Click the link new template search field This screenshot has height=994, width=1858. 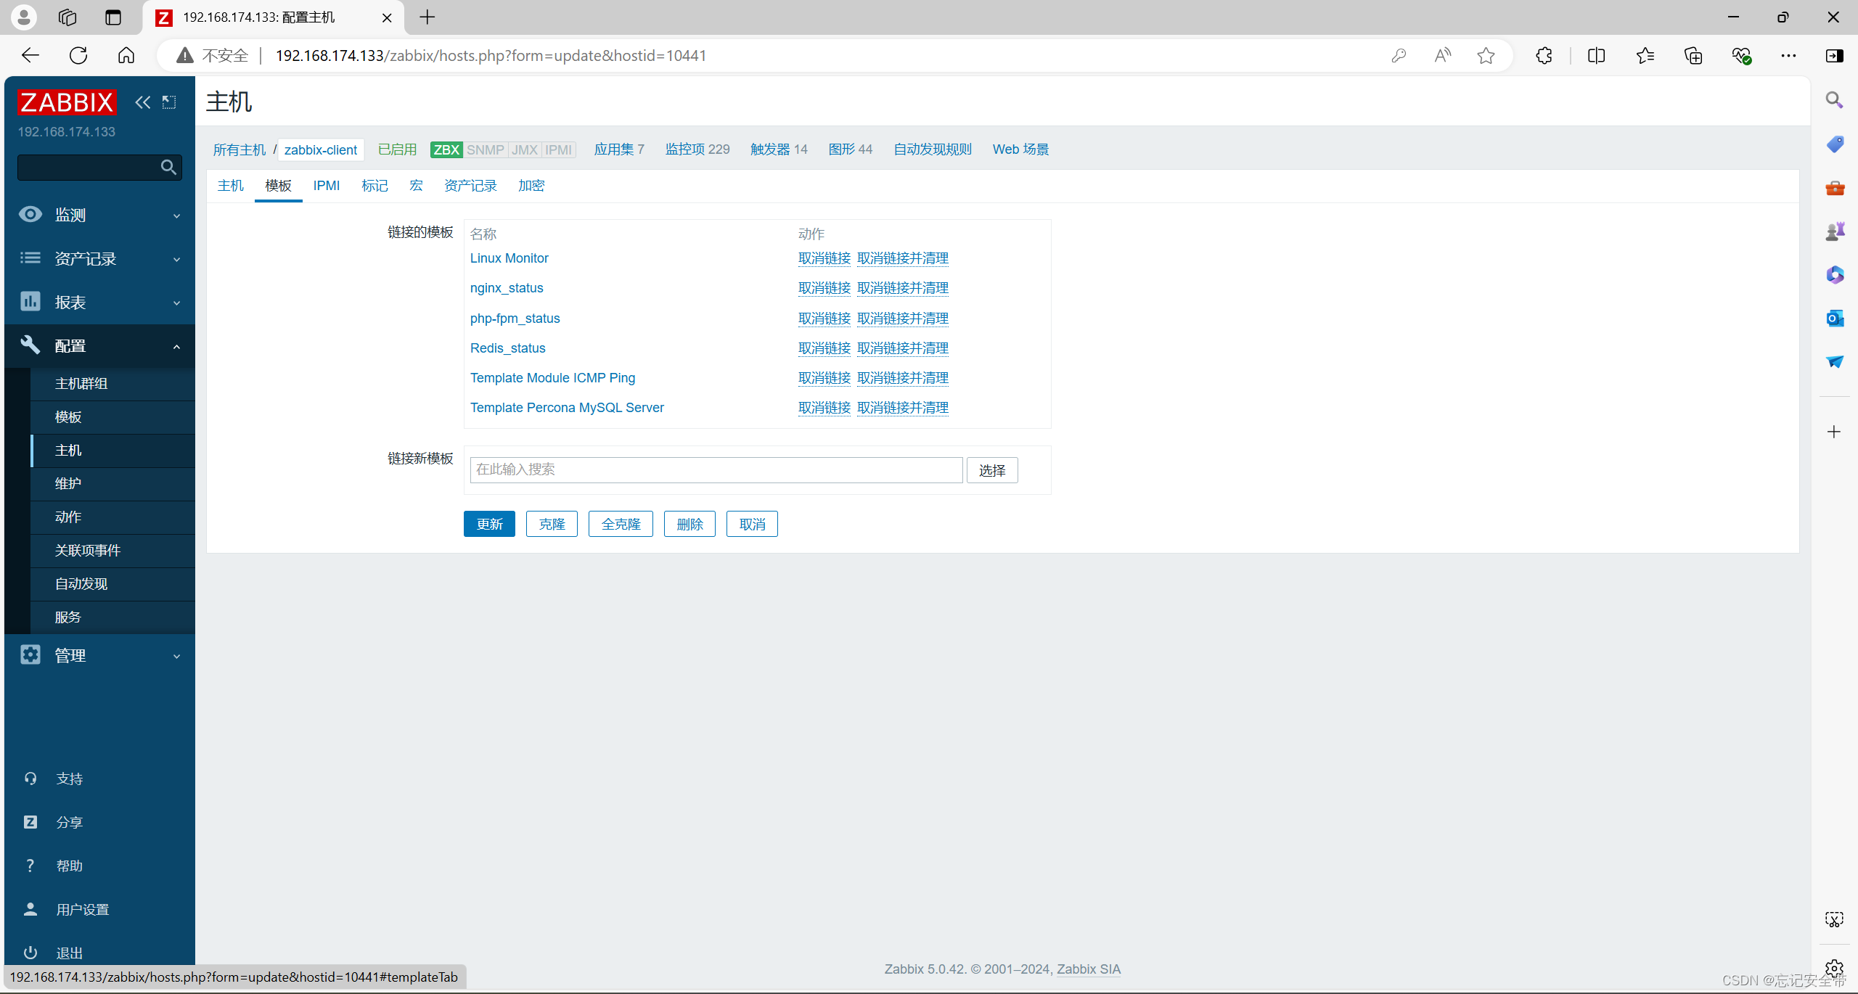[716, 469]
